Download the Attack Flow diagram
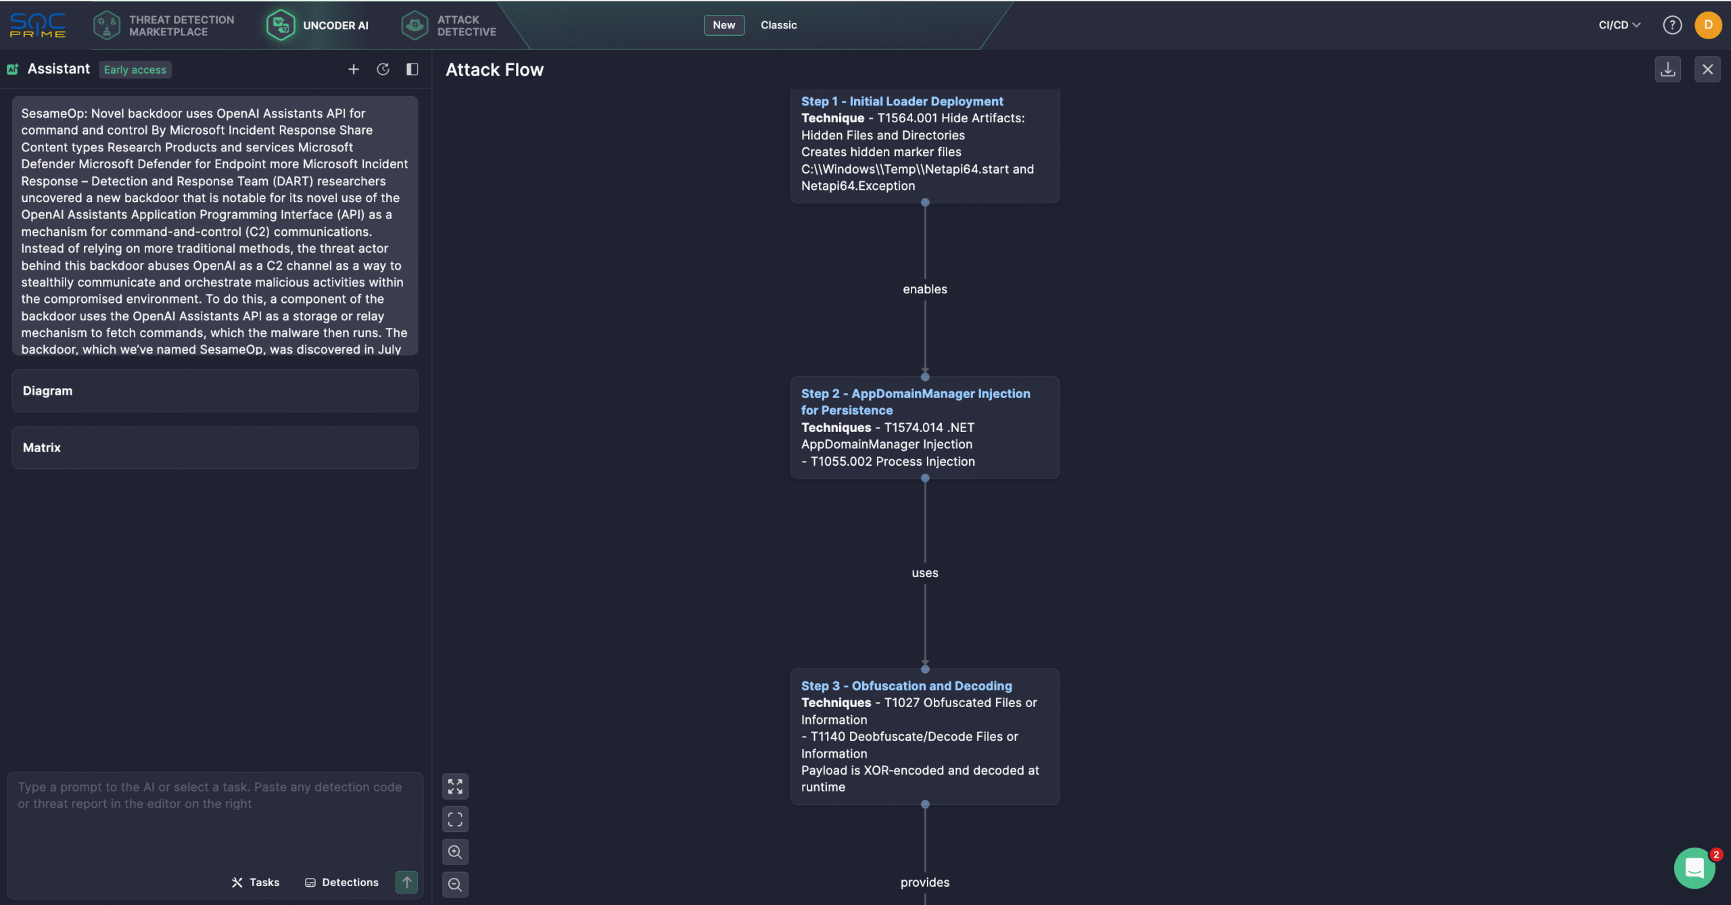The height and width of the screenshot is (905, 1731). tap(1667, 69)
